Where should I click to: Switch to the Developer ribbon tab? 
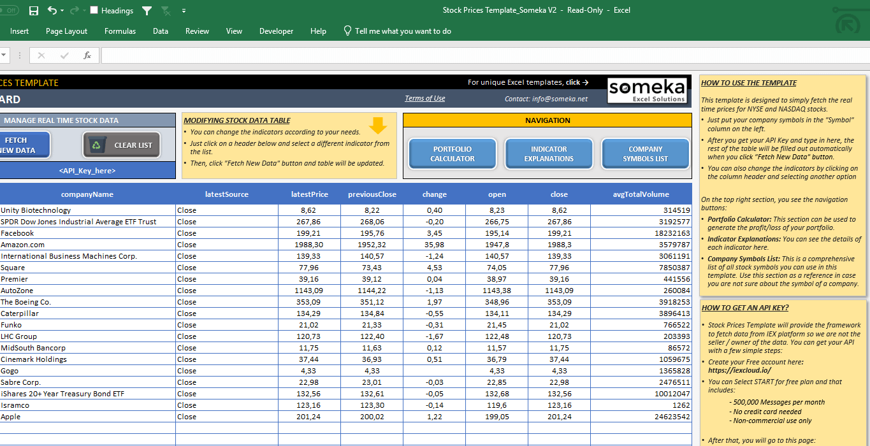tap(276, 31)
